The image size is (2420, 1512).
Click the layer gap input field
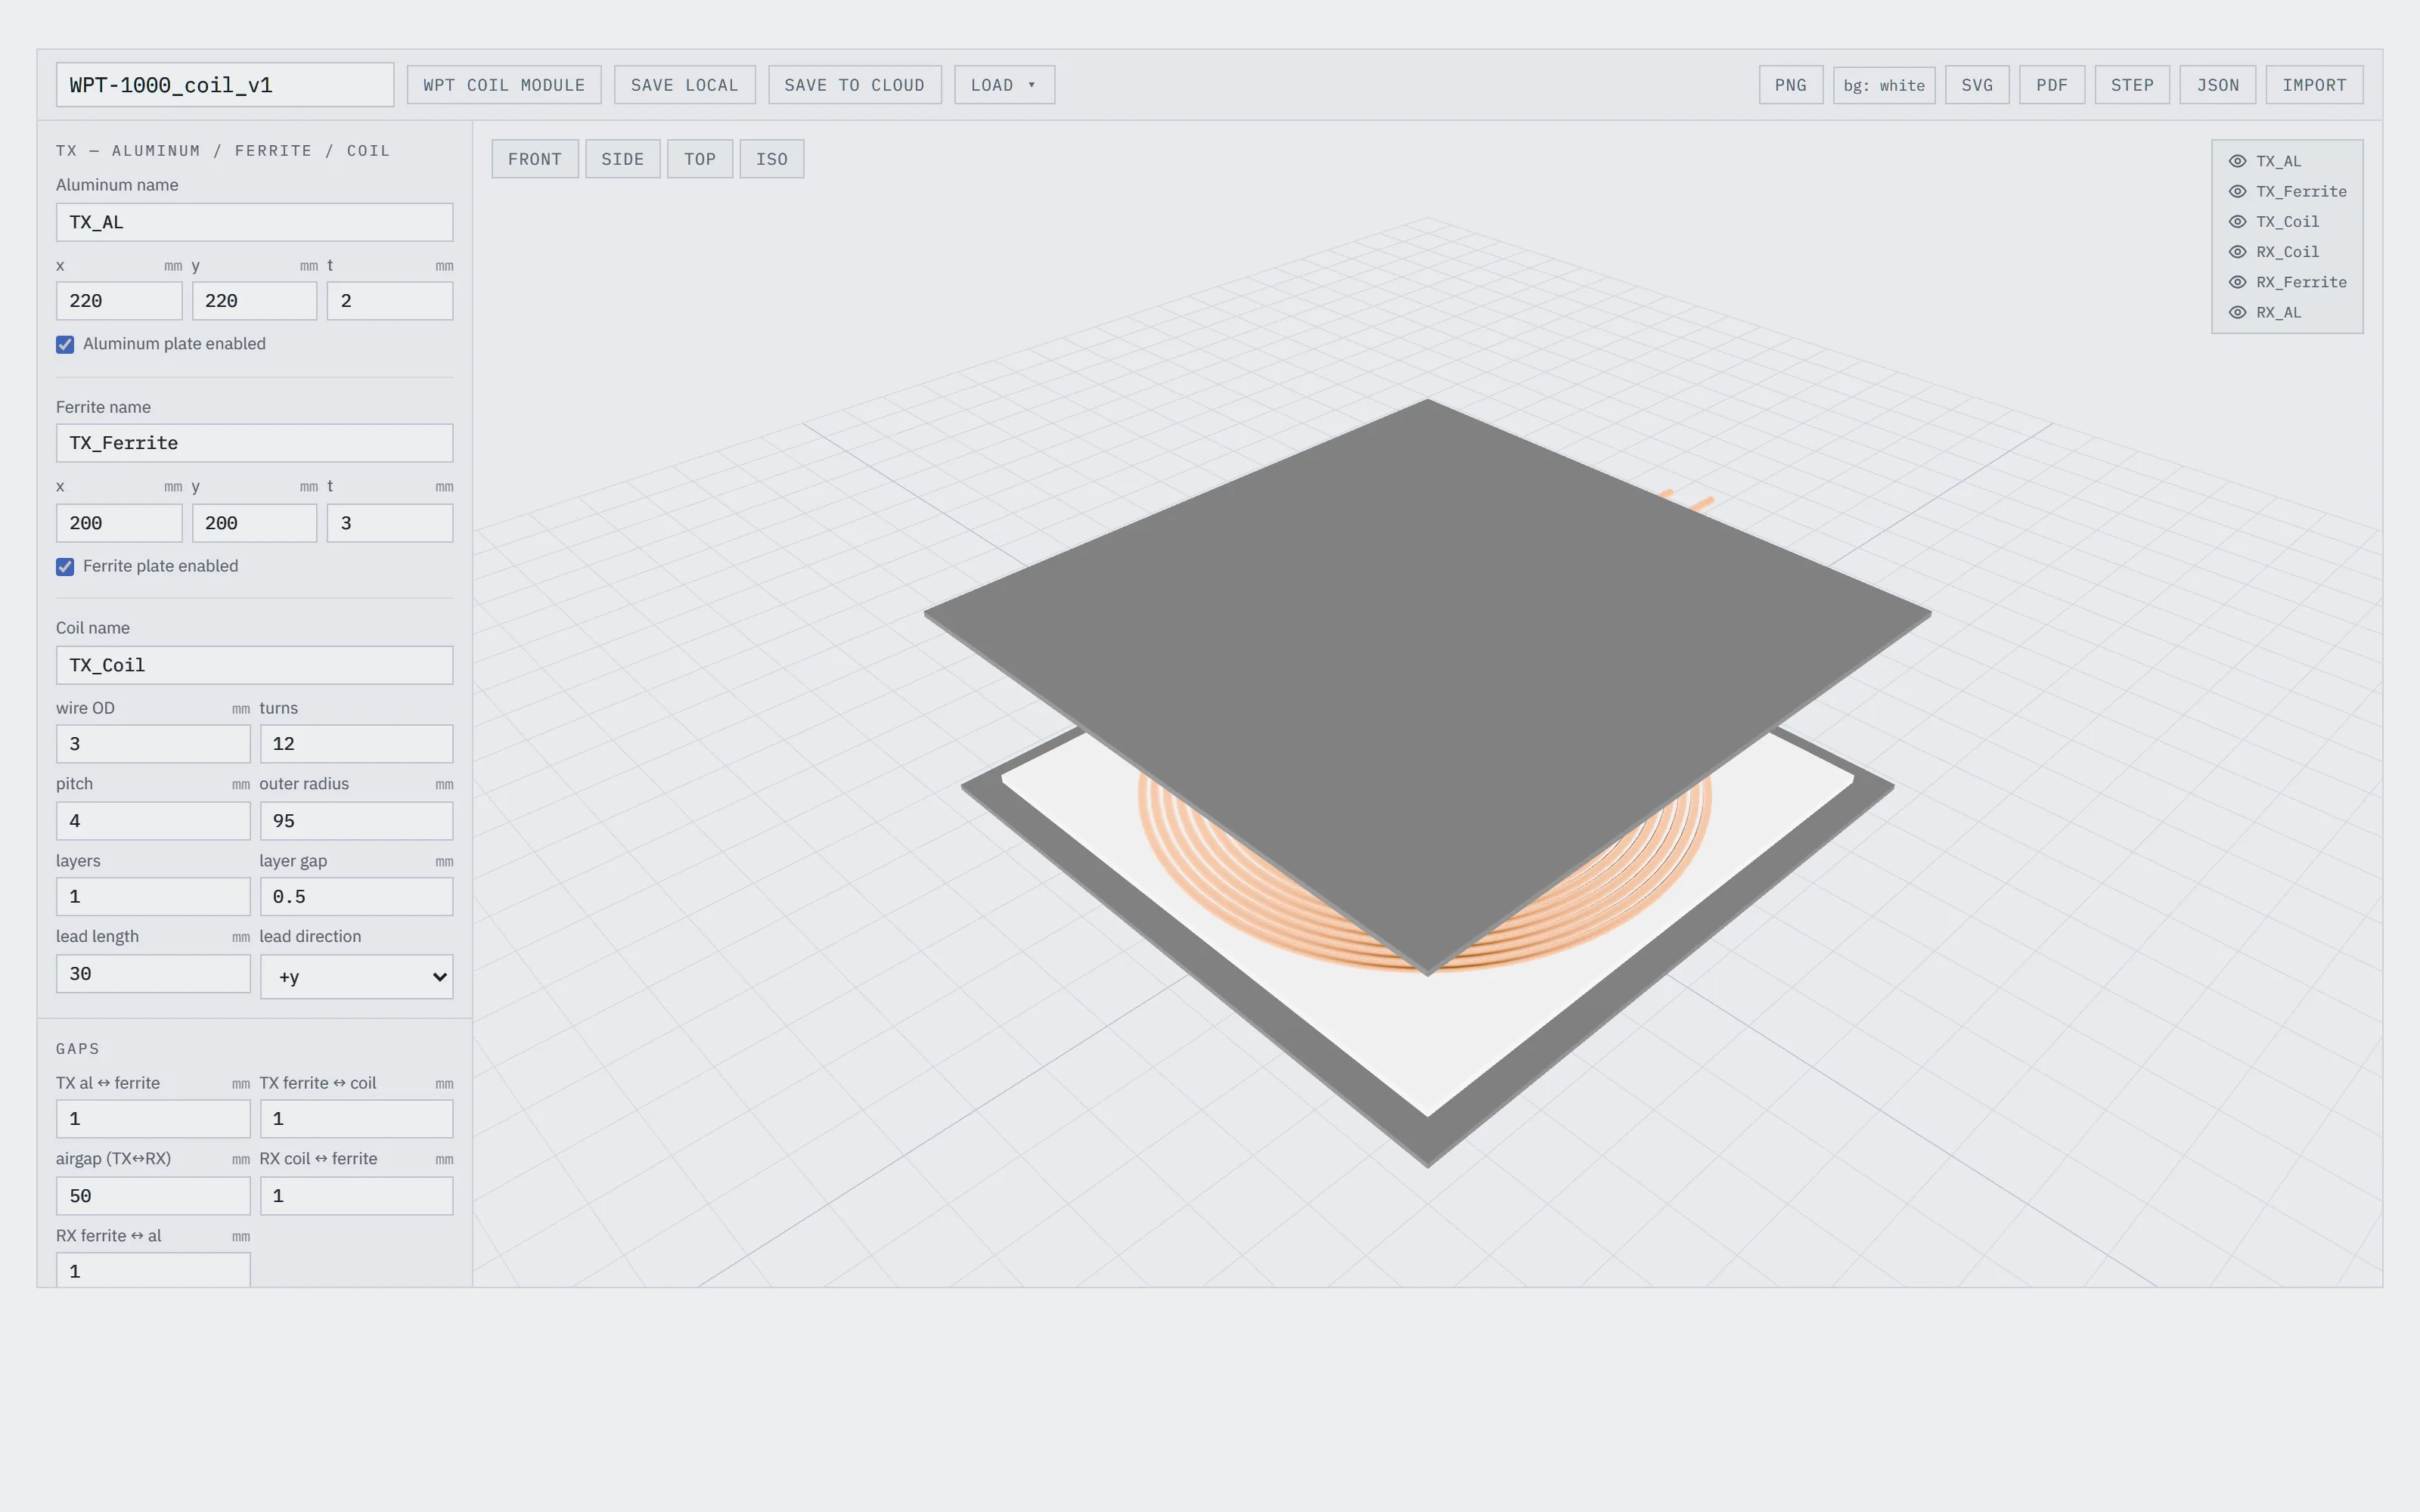point(356,897)
